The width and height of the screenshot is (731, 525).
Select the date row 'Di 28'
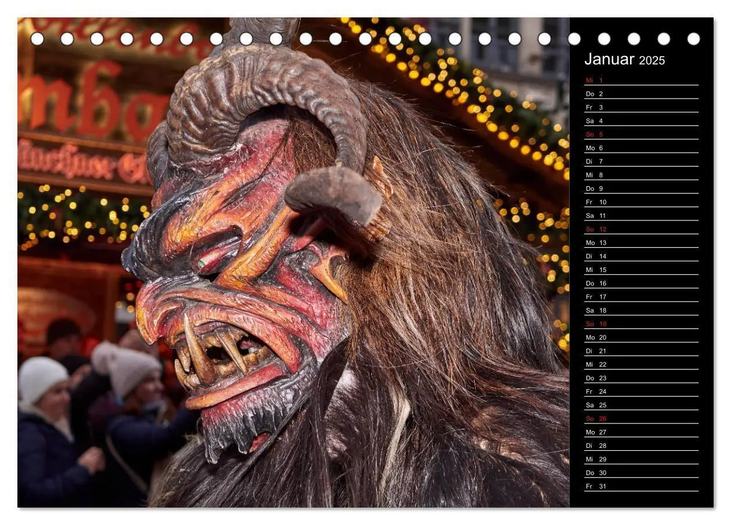tap(641, 446)
